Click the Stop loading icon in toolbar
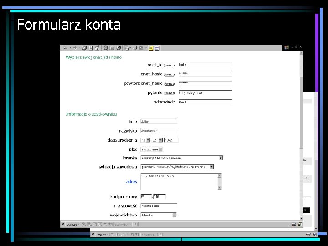This screenshot has height=246, width=328. point(84,48)
